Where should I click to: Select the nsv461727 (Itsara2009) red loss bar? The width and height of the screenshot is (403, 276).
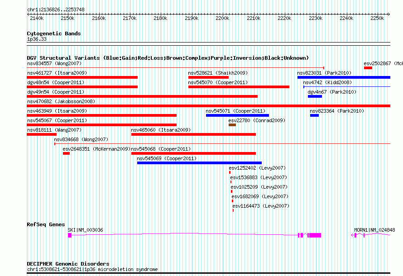click(x=82, y=77)
